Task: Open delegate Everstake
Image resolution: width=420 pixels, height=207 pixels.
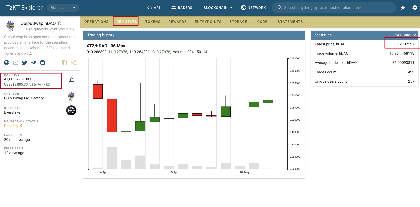Action: [12, 112]
